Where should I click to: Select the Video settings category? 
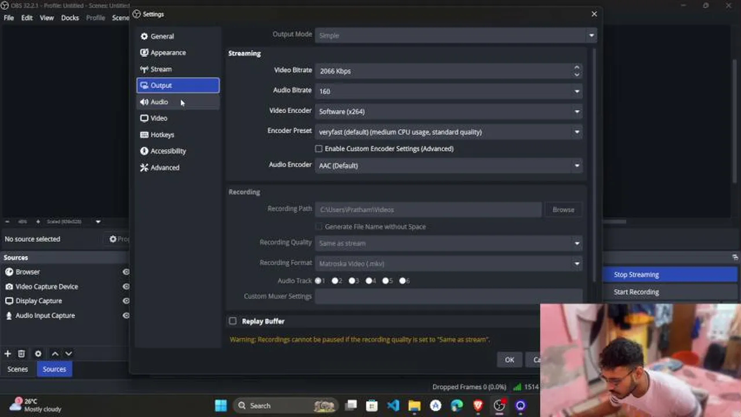177,118
